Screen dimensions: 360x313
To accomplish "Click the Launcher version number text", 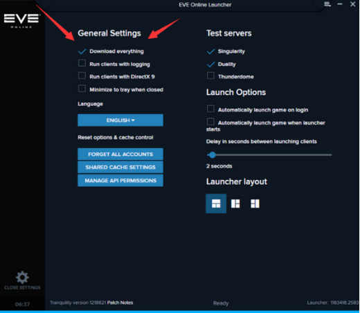I will click(333, 303).
